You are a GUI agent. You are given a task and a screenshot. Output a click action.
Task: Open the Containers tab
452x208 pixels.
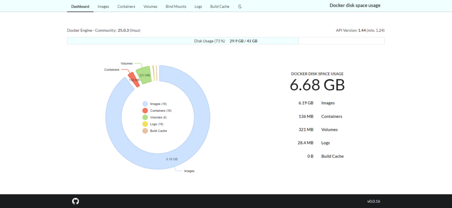point(126,6)
